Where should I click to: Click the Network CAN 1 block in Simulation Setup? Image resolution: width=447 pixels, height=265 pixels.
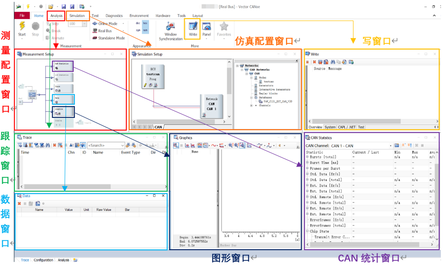(x=211, y=106)
